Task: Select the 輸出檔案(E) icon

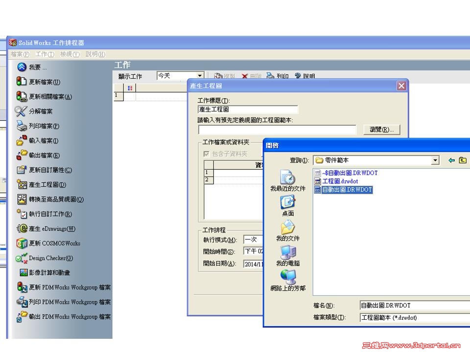Action: click(22, 155)
